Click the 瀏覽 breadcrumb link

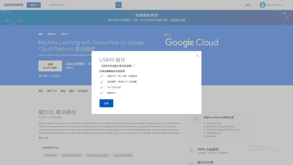[x=41, y=34]
